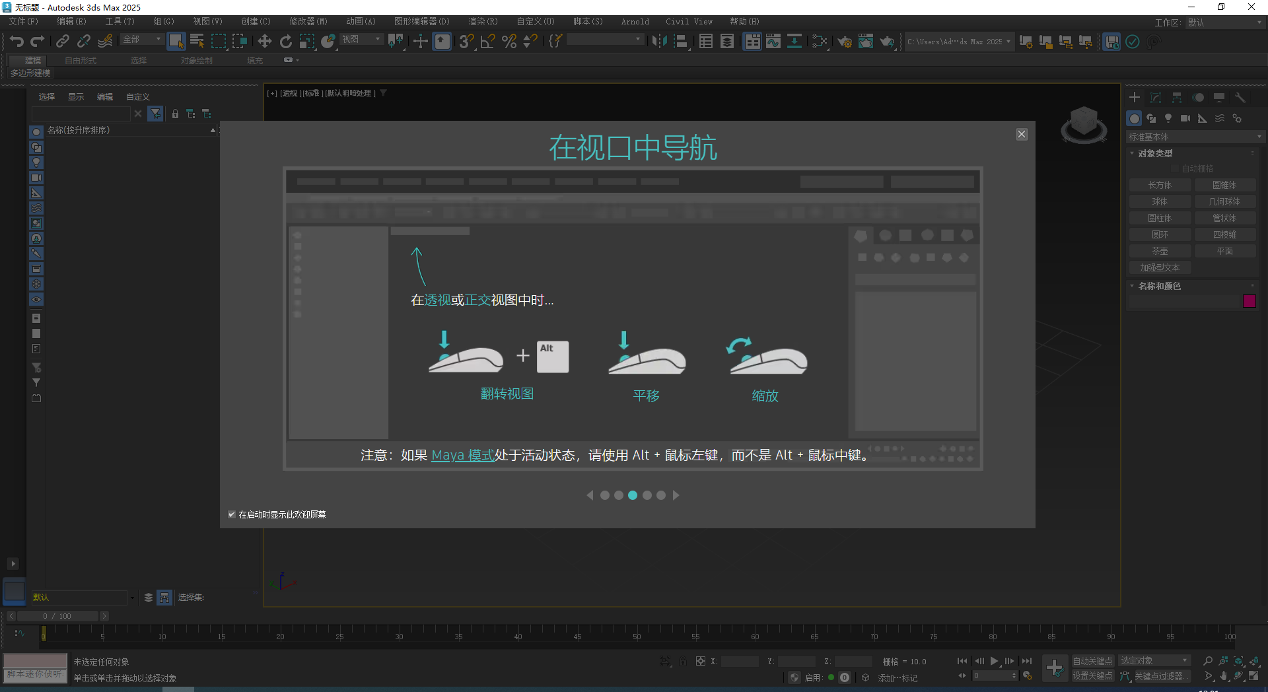Click the ViewCube in the viewport

(x=1084, y=124)
